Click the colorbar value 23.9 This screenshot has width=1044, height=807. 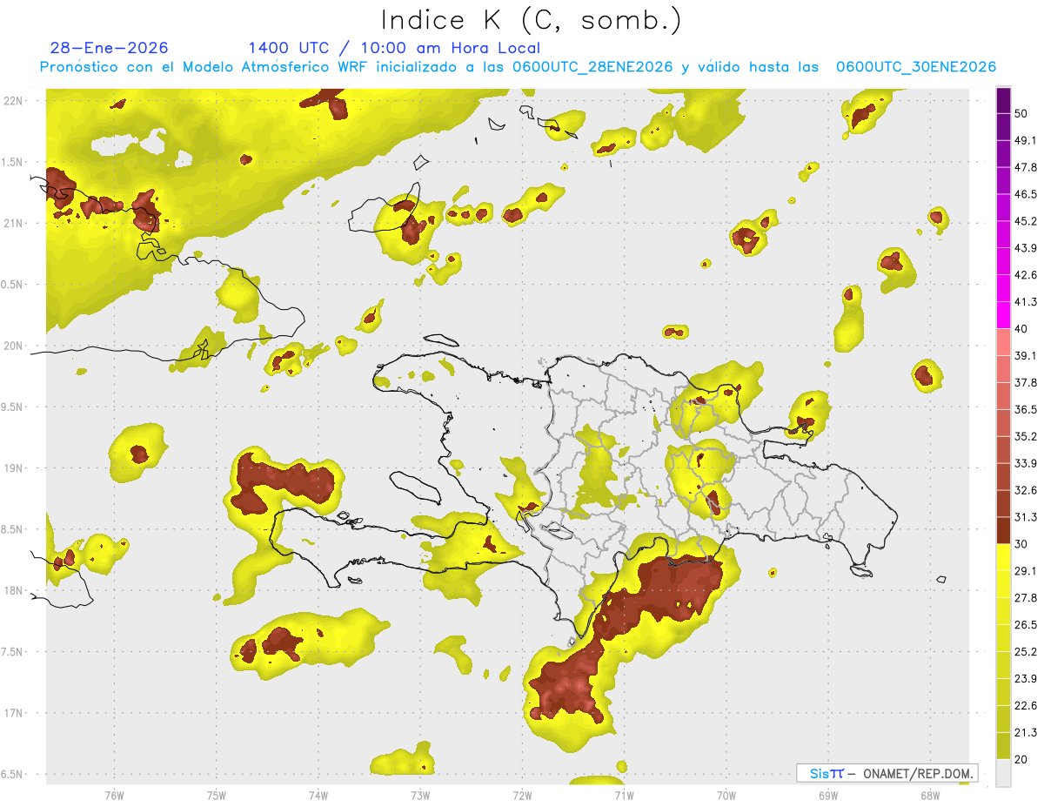click(x=1026, y=679)
